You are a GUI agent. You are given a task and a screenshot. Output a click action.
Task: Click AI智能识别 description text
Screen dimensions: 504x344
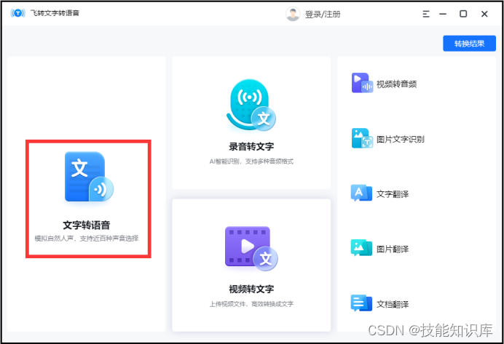[x=251, y=161]
